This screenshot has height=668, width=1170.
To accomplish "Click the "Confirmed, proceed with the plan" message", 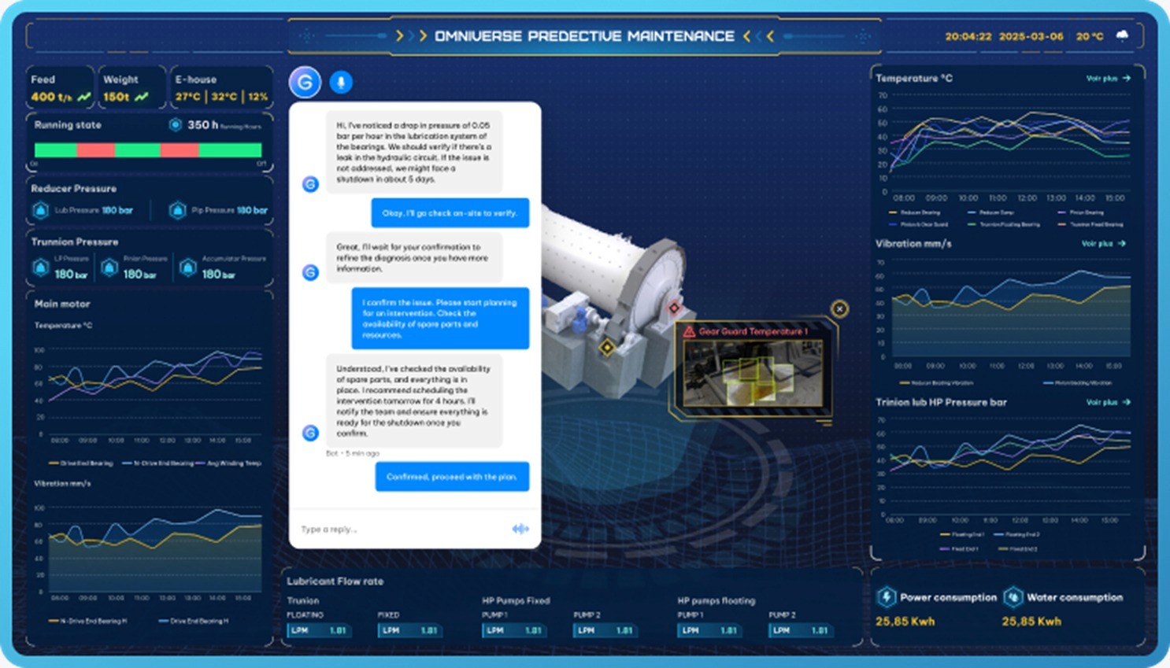I will [x=452, y=477].
